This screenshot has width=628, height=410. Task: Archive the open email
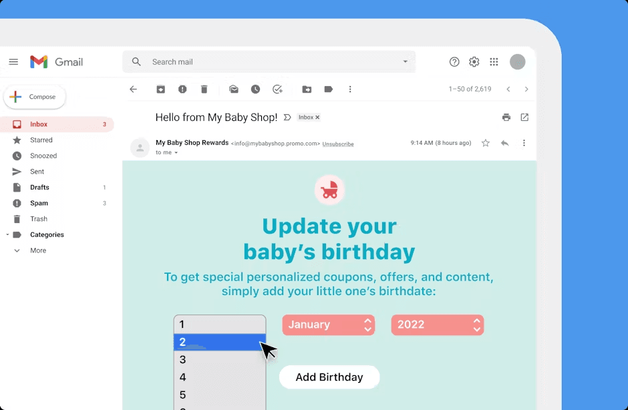(x=160, y=89)
